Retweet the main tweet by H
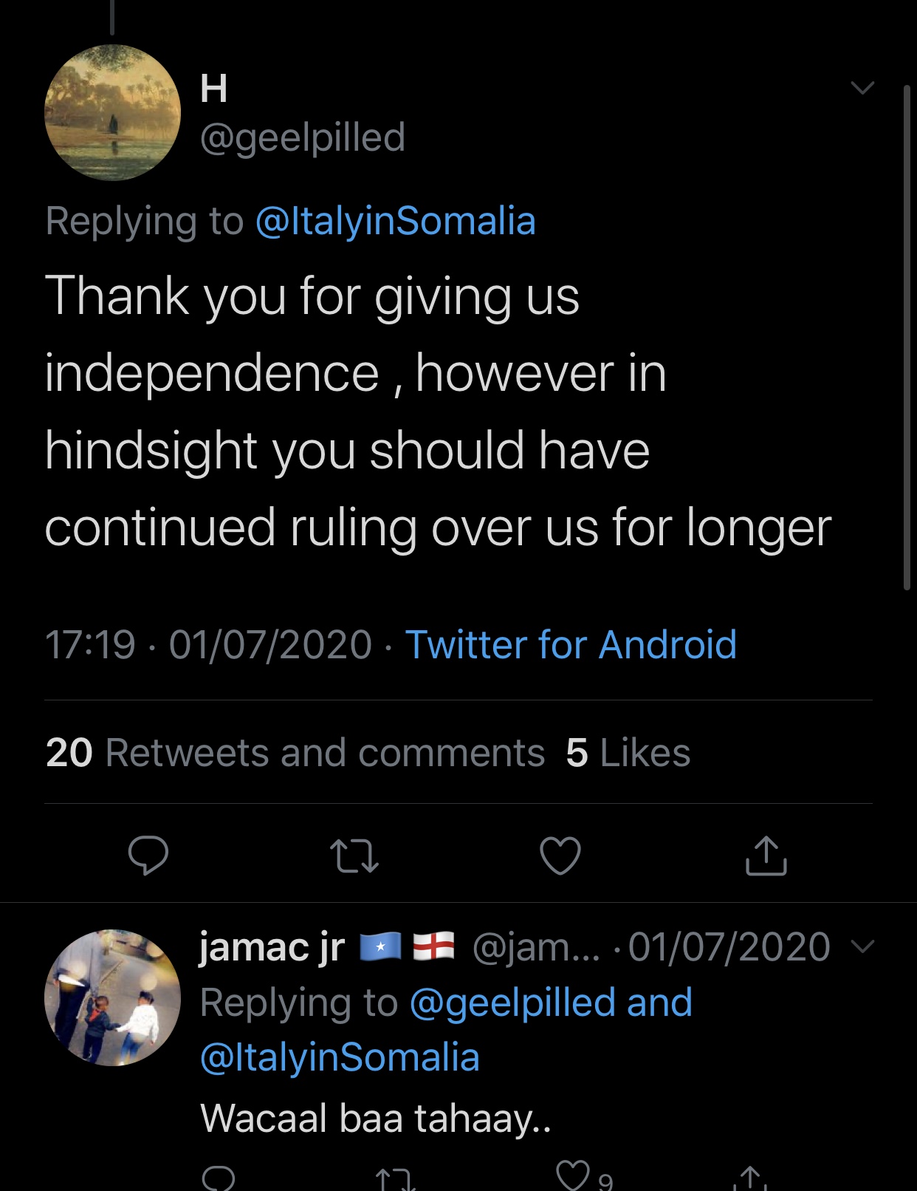This screenshot has height=1191, width=917. pyautogui.click(x=354, y=856)
